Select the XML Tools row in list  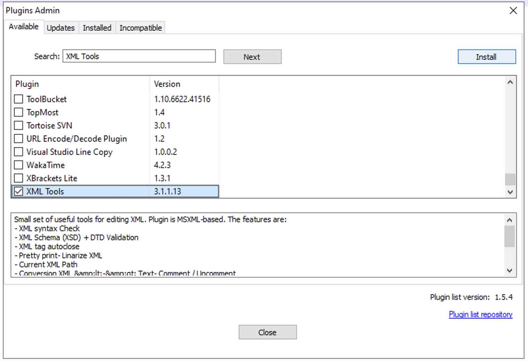pos(104,191)
